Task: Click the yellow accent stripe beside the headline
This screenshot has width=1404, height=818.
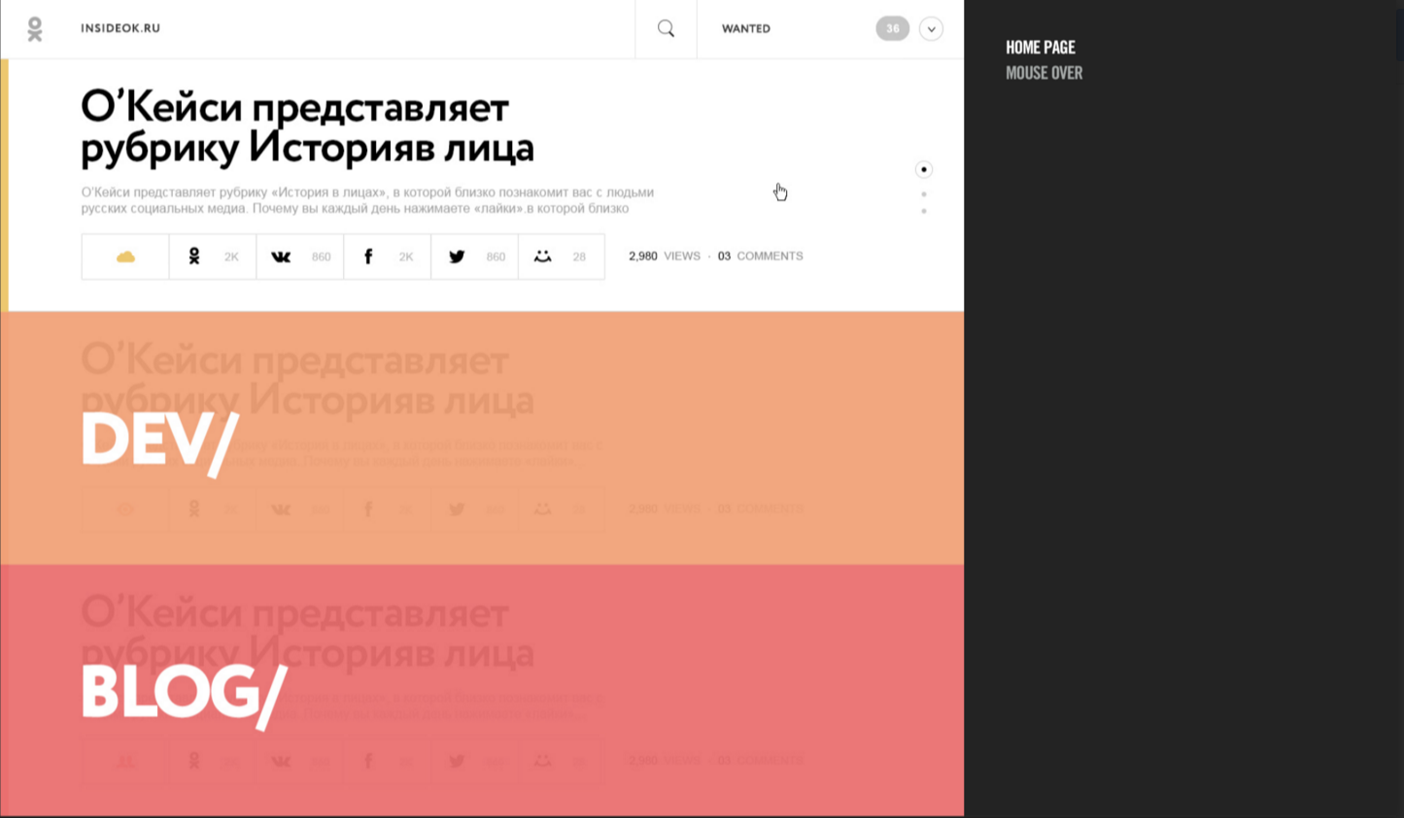Action: coord(5,185)
